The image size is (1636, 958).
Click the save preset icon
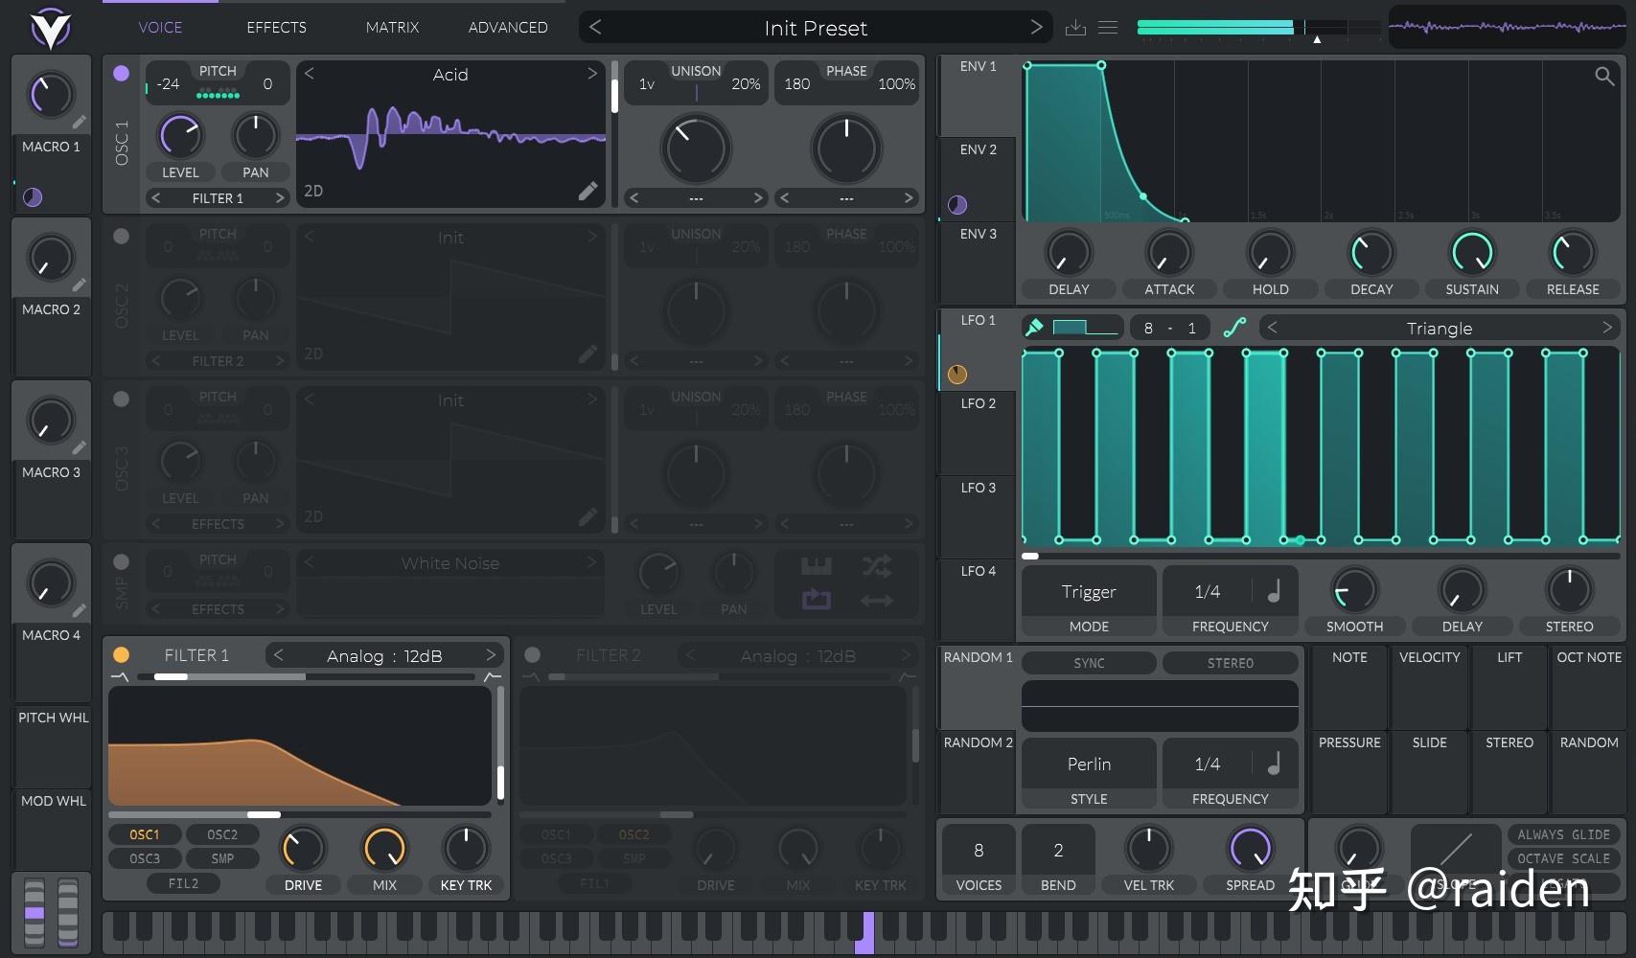coord(1075,28)
